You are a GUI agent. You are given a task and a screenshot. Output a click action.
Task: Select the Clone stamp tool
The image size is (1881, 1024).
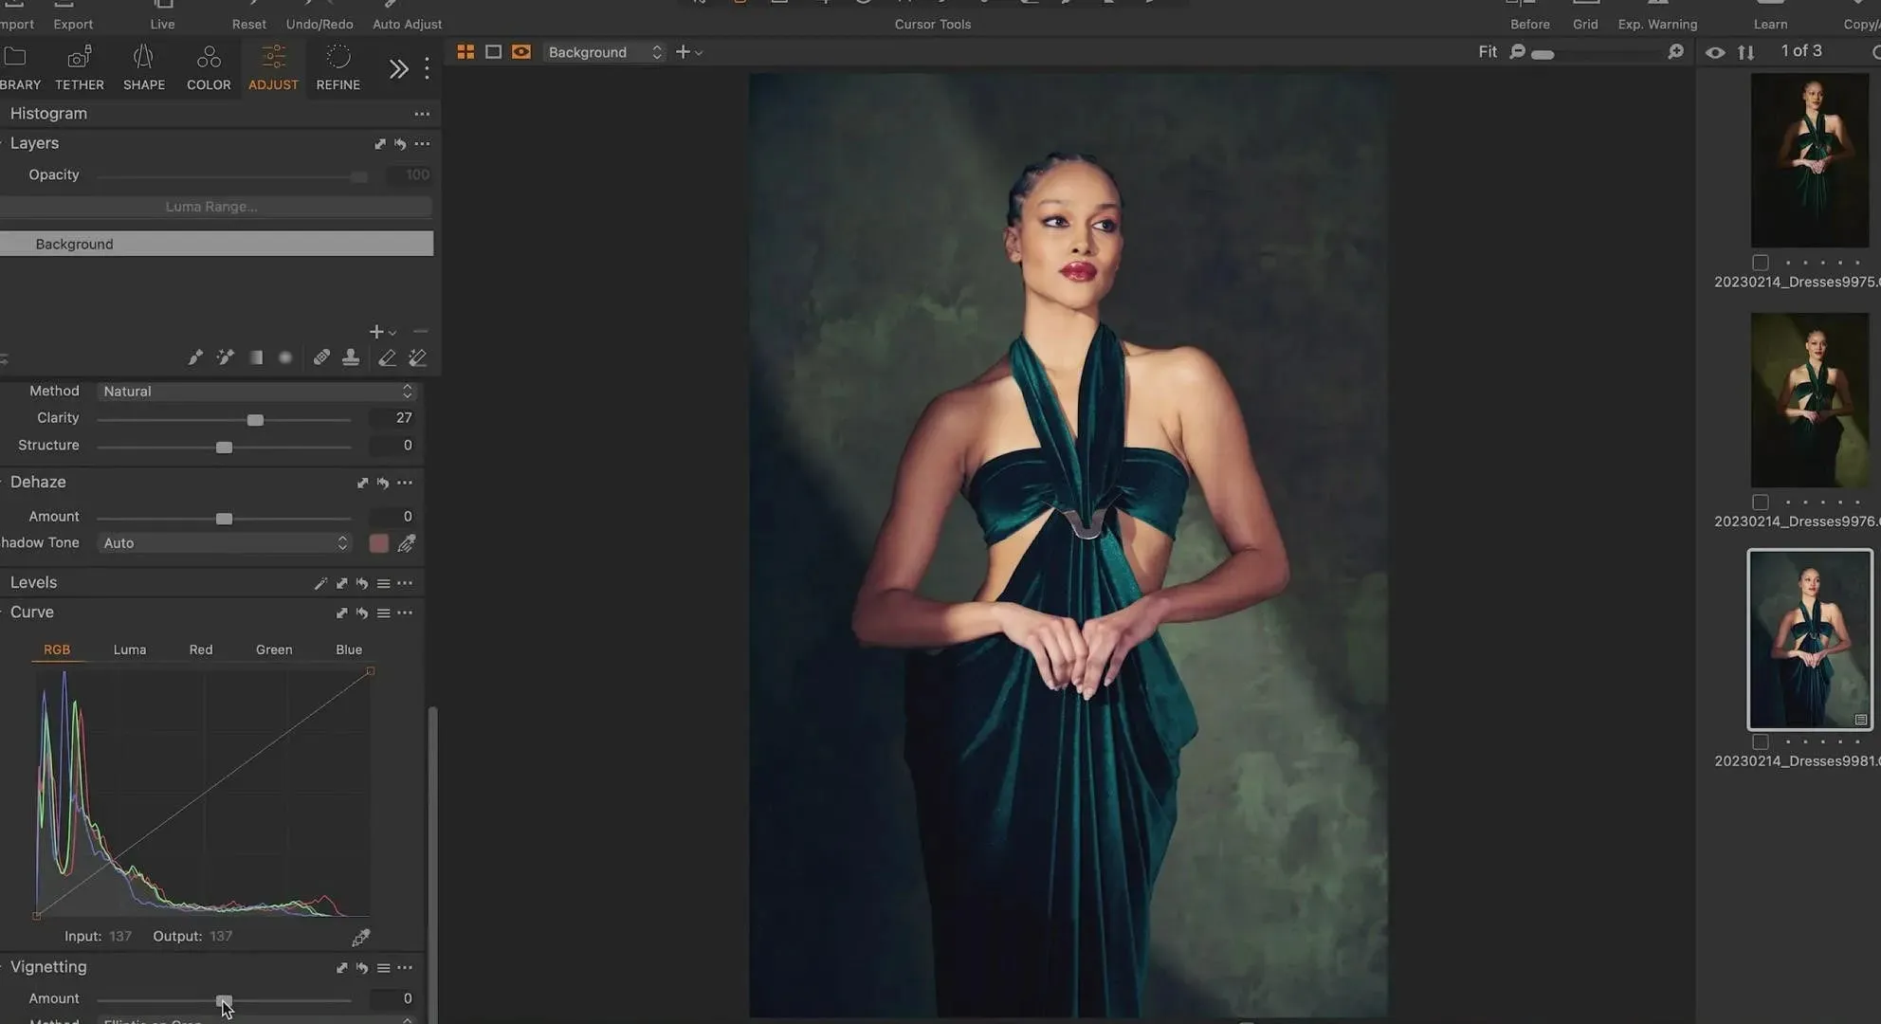[x=351, y=357]
